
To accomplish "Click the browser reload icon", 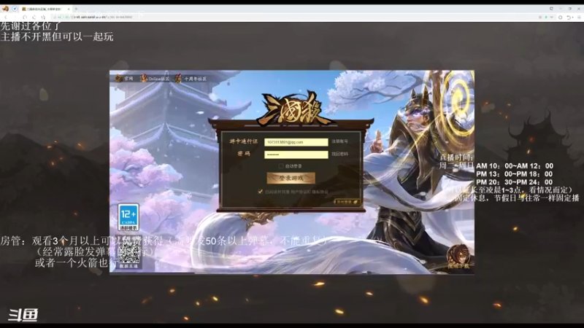I will point(25,17).
